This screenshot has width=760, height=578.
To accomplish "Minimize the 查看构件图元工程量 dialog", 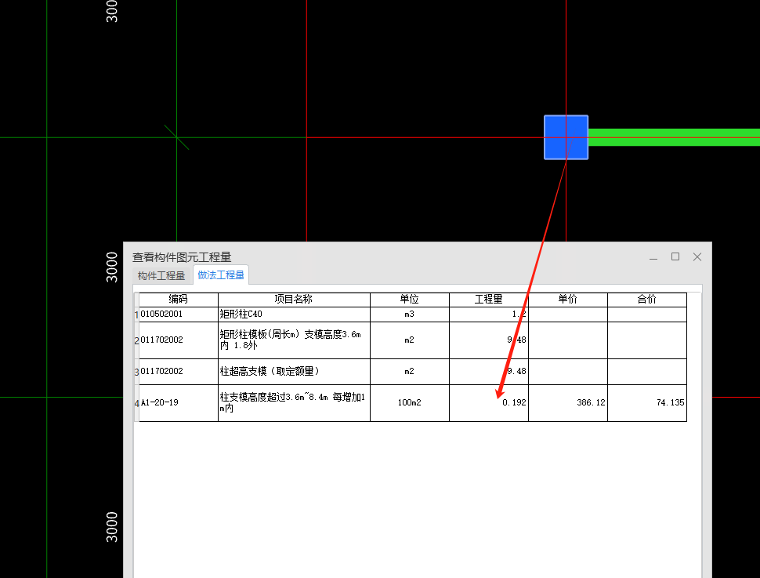I will click(653, 257).
